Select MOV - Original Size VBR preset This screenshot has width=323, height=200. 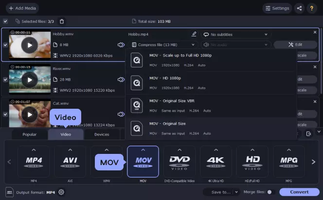(x=211, y=106)
